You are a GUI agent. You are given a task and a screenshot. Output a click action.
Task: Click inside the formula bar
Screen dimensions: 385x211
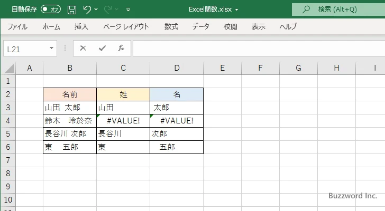(259, 49)
